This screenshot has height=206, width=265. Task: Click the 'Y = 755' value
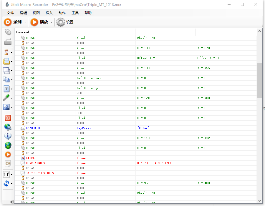(x=203, y=68)
